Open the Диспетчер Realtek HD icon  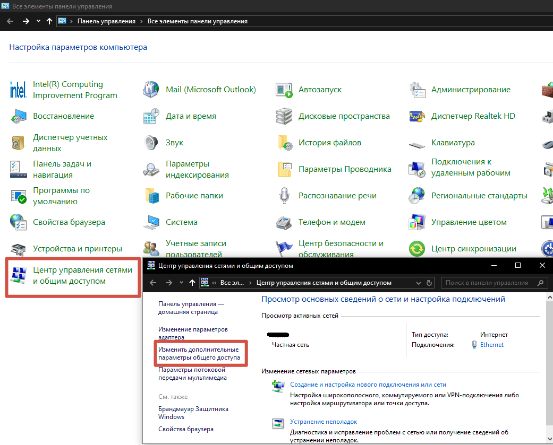[417, 116]
